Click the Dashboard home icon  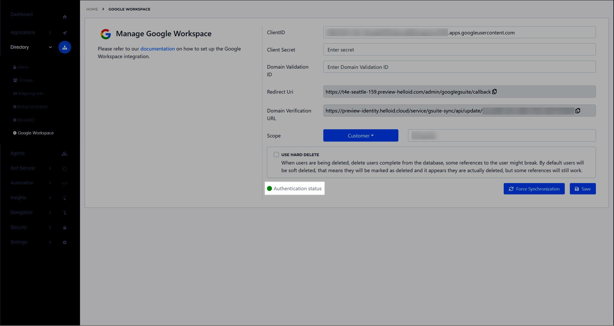pos(65,17)
